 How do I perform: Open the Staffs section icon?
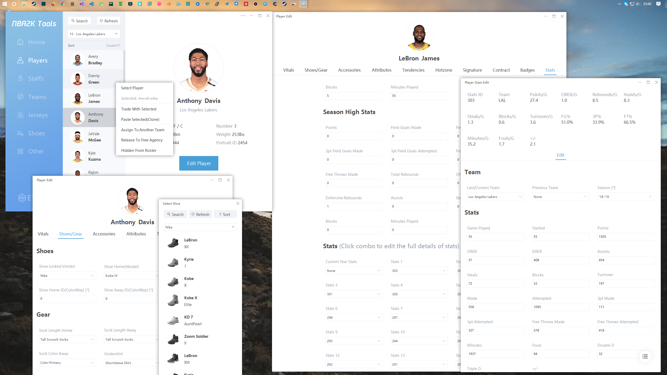coord(20,78)
